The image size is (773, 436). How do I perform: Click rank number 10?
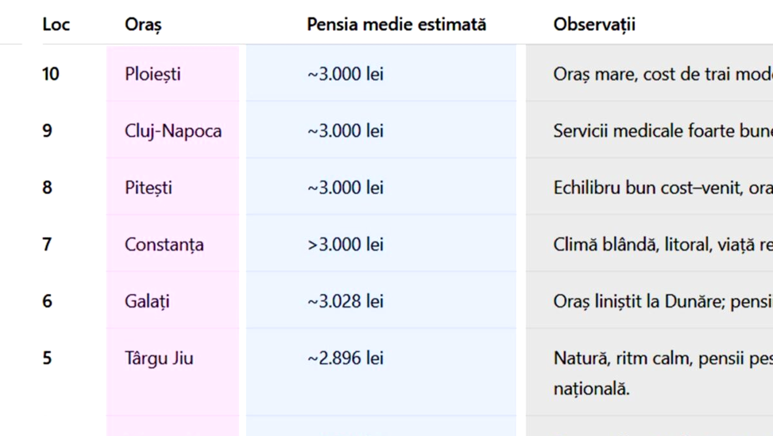[x=51, y=75]
